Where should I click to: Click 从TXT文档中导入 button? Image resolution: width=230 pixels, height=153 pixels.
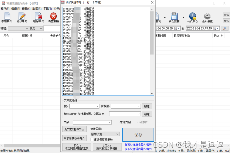coord(74,129)
